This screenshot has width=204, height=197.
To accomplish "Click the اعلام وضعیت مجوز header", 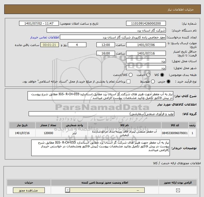I will 105,182.
